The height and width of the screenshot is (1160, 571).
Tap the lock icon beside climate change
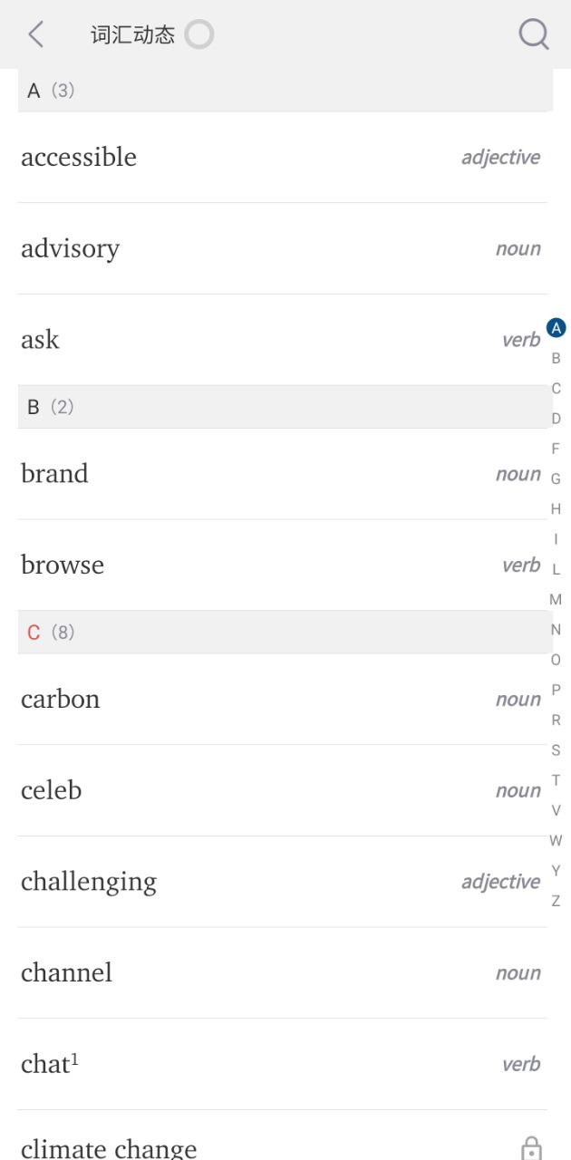(x=531, y=1148)
